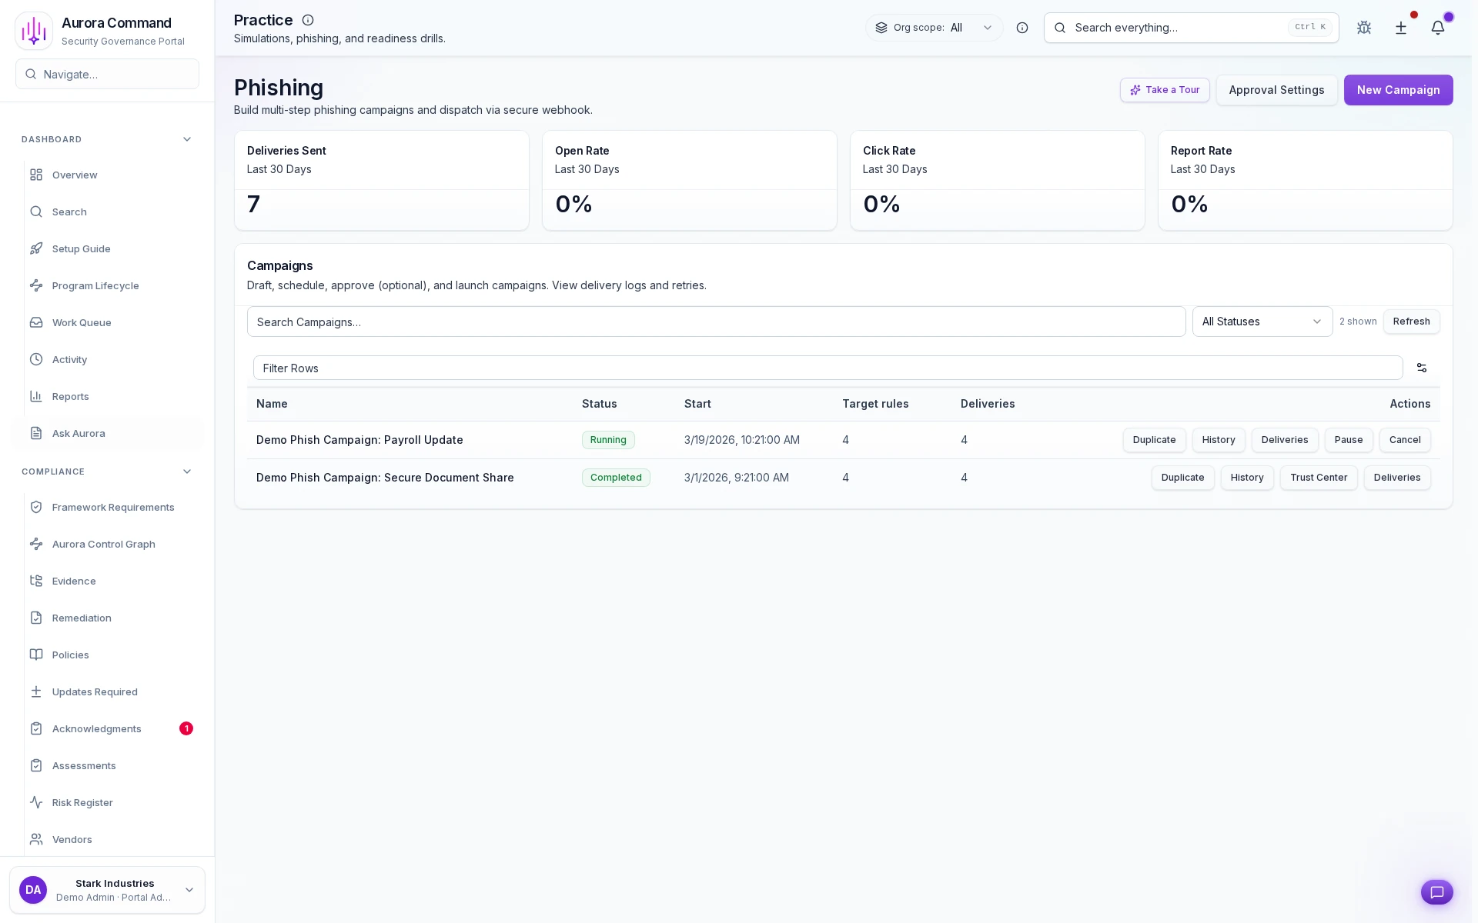Pause the Payroll Update campaign
The image size is (1478, 923).
[1349, 440]
